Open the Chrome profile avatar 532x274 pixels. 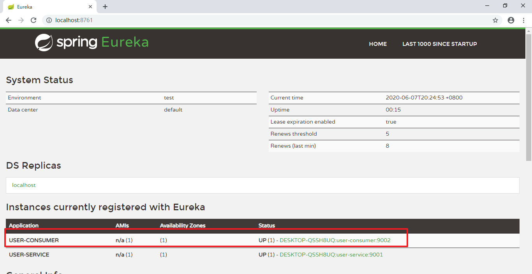point(511,20)
